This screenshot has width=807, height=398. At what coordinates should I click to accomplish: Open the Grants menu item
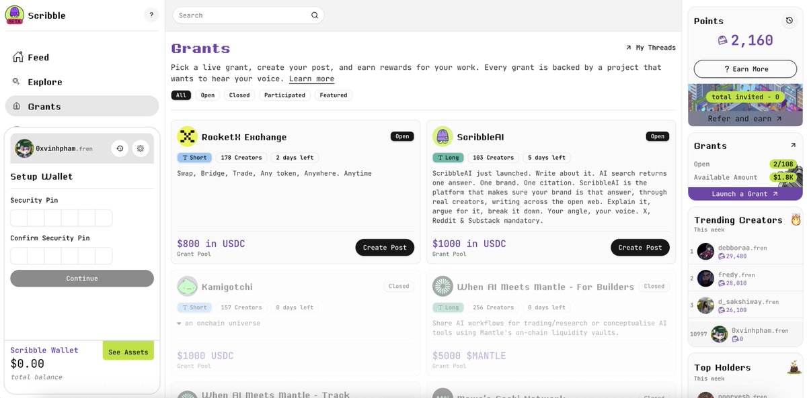[82, 106]
